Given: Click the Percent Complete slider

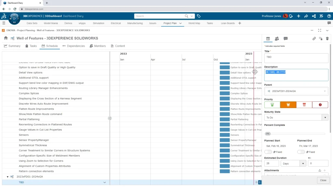Looking at the screenshot, I should [x=295, y=134].
